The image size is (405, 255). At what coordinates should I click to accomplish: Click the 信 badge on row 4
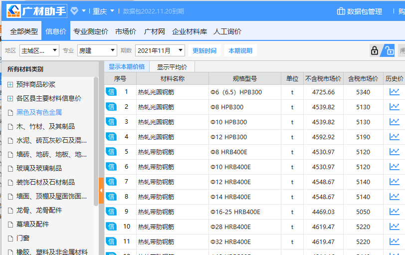click(111, 137)
